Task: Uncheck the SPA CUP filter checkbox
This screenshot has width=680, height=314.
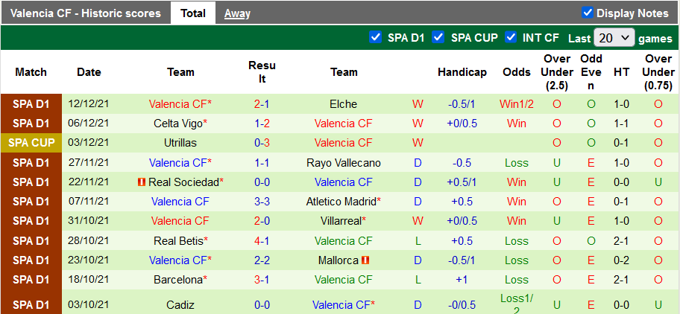Action: (438, 37)
